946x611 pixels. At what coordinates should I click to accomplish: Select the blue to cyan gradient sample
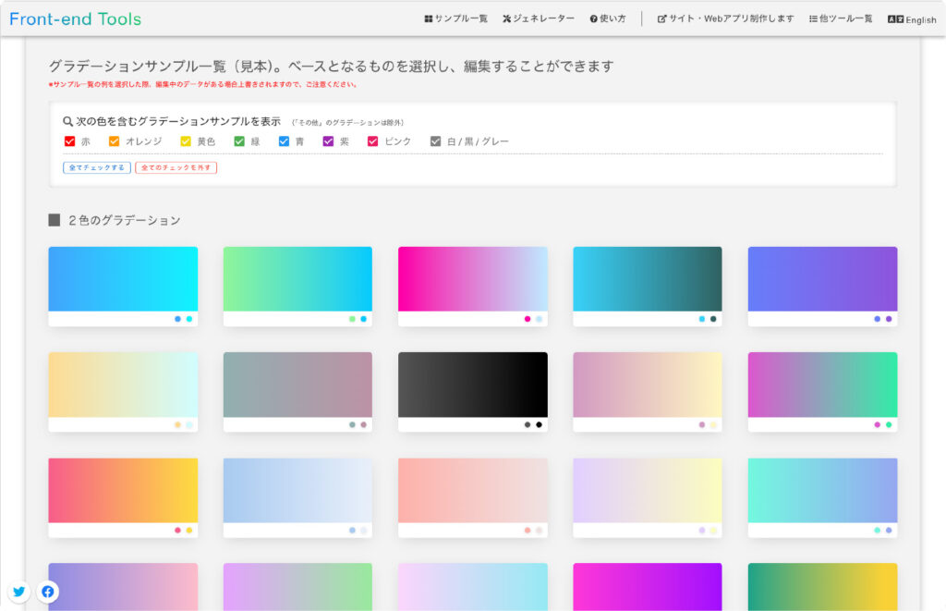123,287
